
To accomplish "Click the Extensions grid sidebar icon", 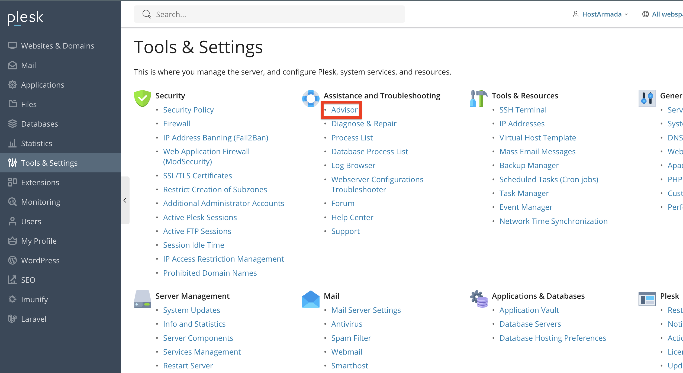I will 12,182.
